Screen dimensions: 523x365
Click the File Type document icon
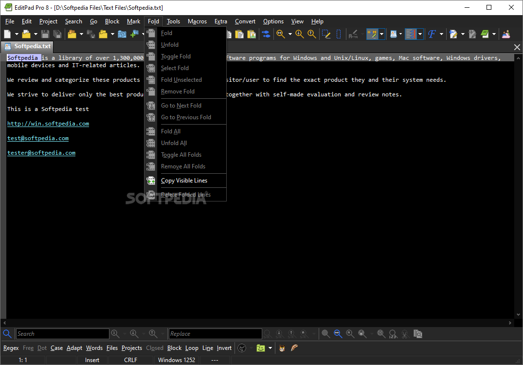(394, 34)
